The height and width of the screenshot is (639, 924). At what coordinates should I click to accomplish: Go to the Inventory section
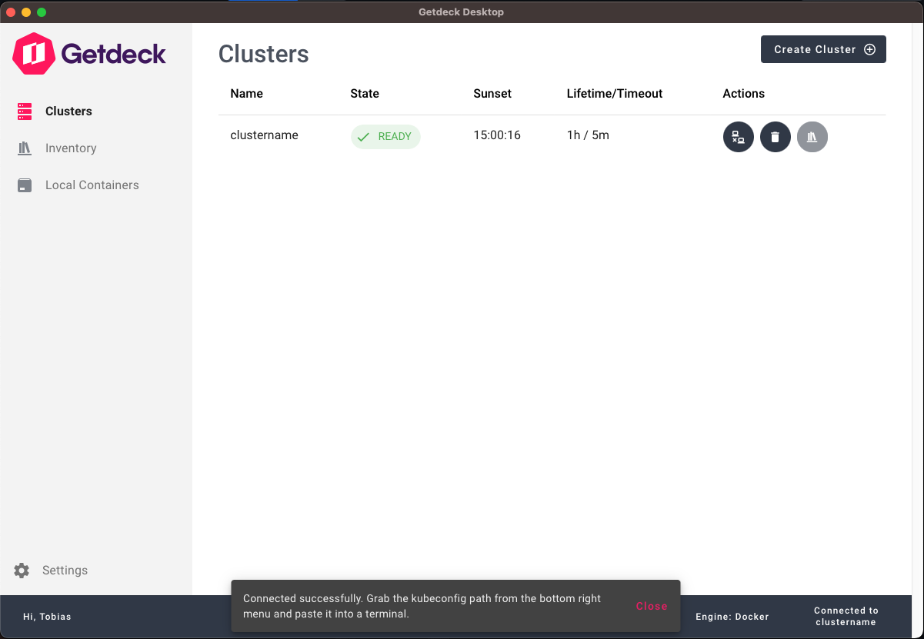click(x=71, y=148)
